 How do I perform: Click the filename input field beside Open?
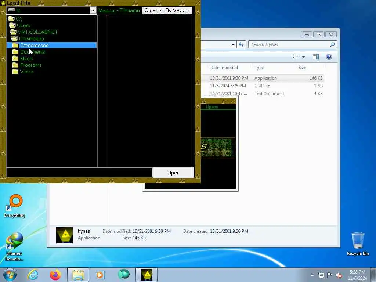79,173
